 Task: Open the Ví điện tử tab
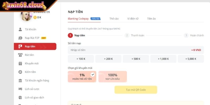(x=133, y=19)
